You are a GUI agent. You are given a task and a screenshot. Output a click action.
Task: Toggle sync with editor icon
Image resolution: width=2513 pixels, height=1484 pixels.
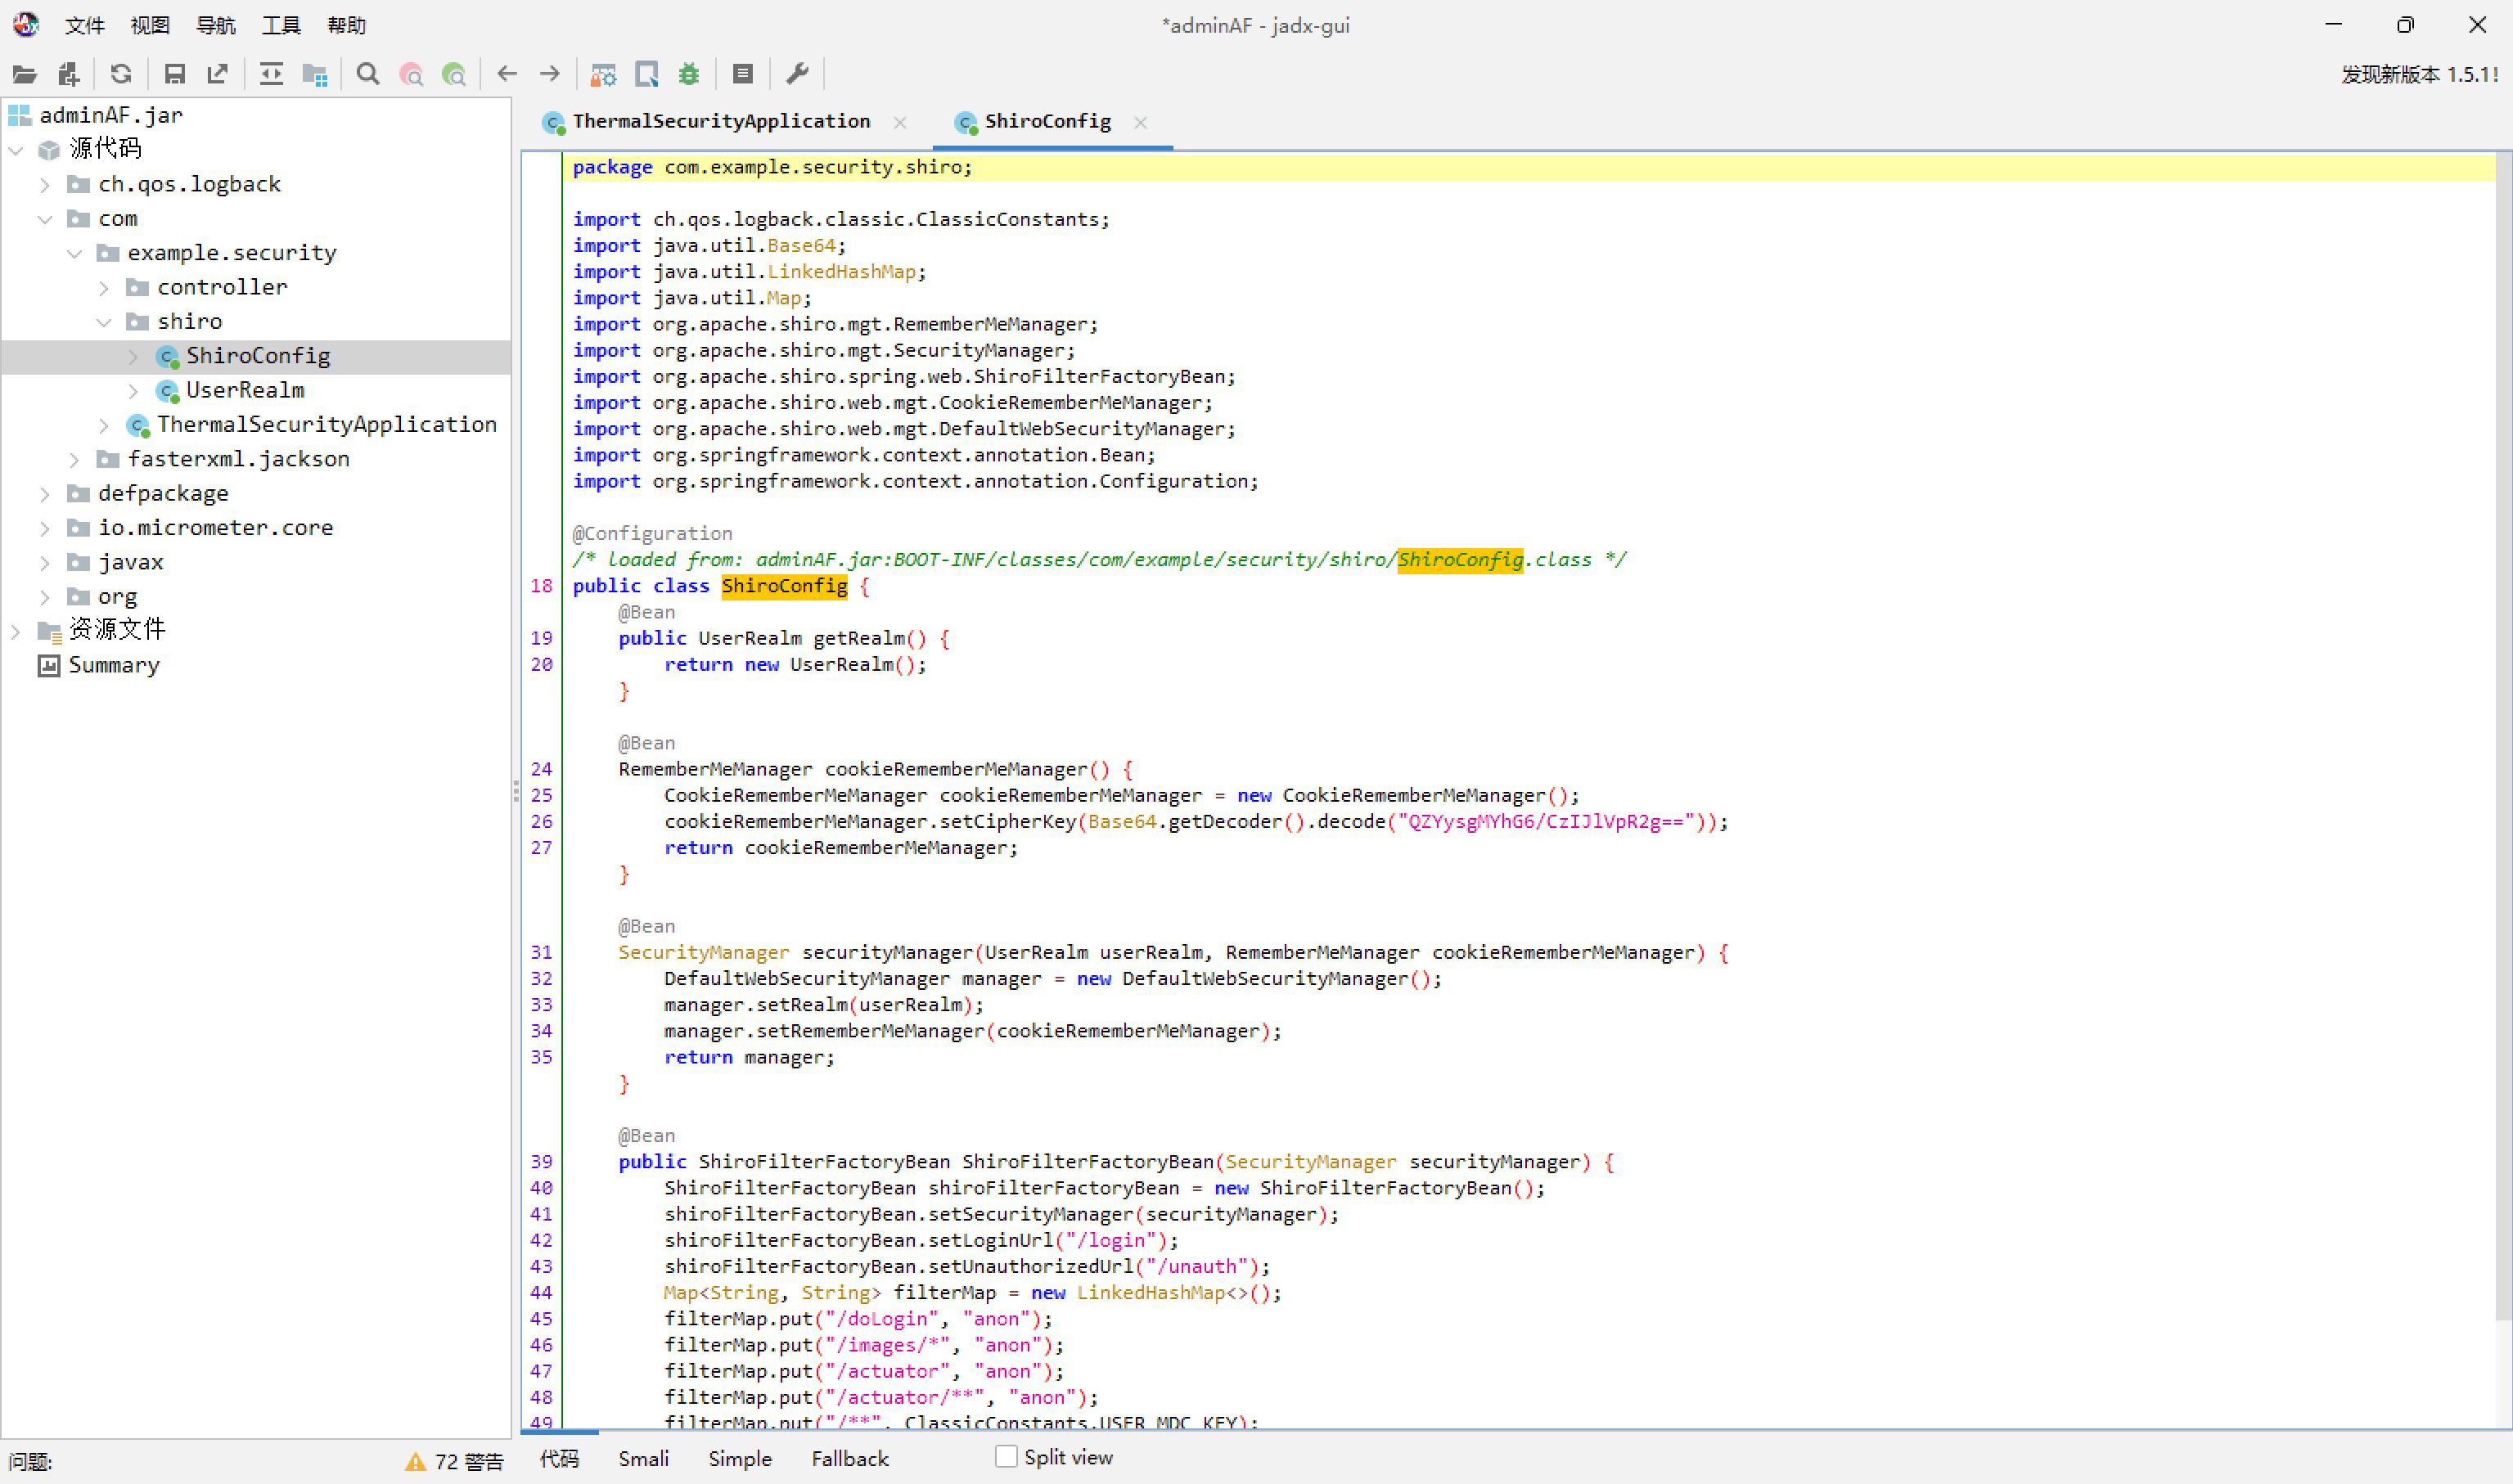point(271,74)
